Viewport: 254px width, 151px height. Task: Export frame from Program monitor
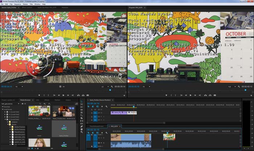coord(215,95)
